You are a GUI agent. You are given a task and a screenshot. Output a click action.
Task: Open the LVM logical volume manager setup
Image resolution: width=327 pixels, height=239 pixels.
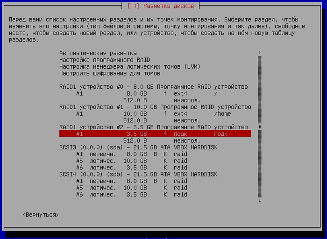click(x=129, y=67)
